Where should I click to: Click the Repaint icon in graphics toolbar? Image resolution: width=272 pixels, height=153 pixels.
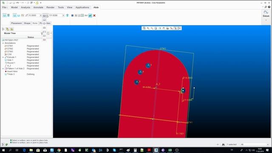(156, 28)
